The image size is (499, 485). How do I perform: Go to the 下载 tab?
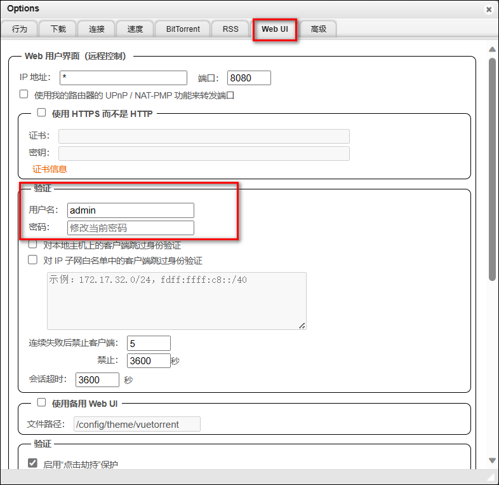58,29
